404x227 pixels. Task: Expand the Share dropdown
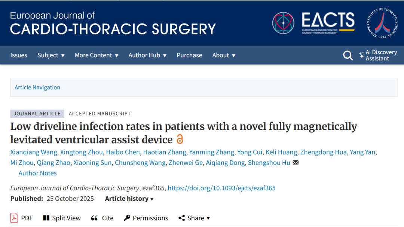[x=194, y=218]
